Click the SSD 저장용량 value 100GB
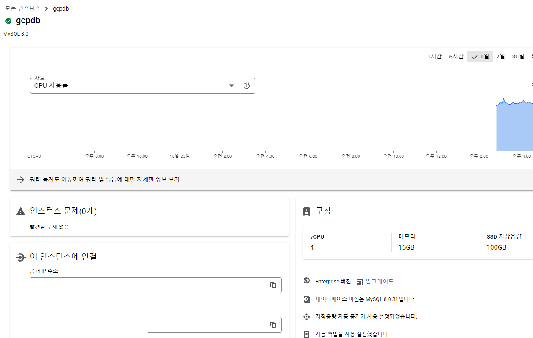The image size is (533, 338). pyautogui.click(x=496, y=247)
